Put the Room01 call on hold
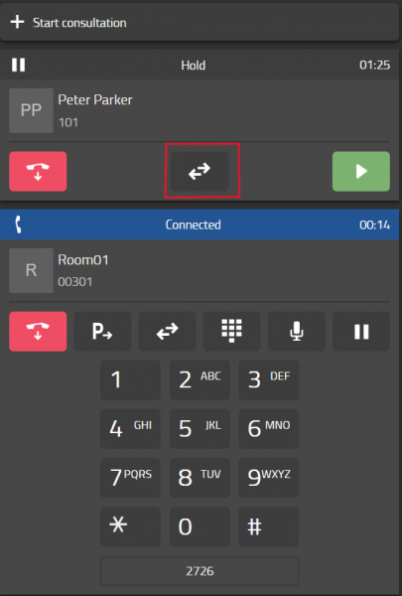This screenshot has height=596, width=402. point(361,332)
